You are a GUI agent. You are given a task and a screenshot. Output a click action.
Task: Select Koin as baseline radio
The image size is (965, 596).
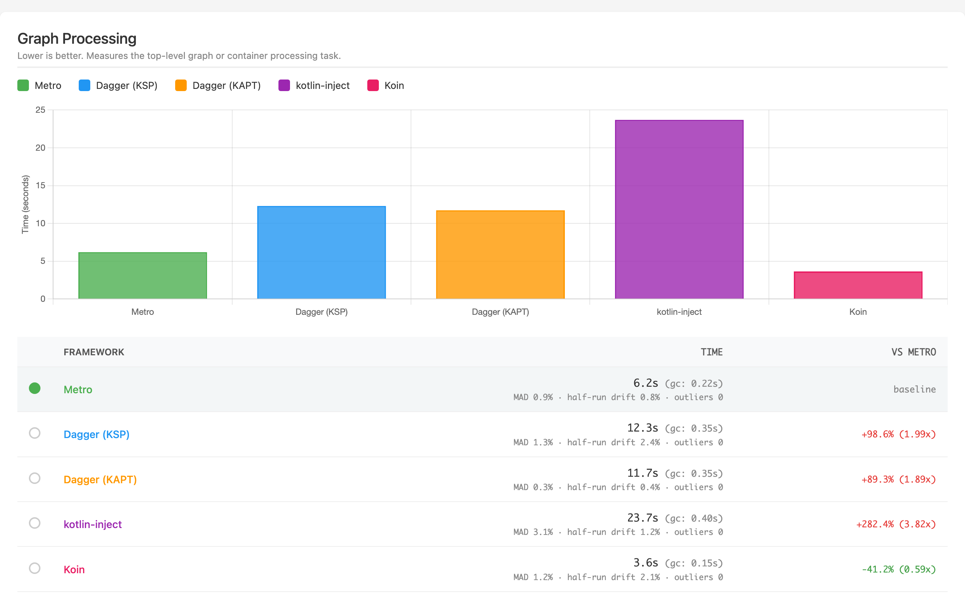(x=35, y=568)
